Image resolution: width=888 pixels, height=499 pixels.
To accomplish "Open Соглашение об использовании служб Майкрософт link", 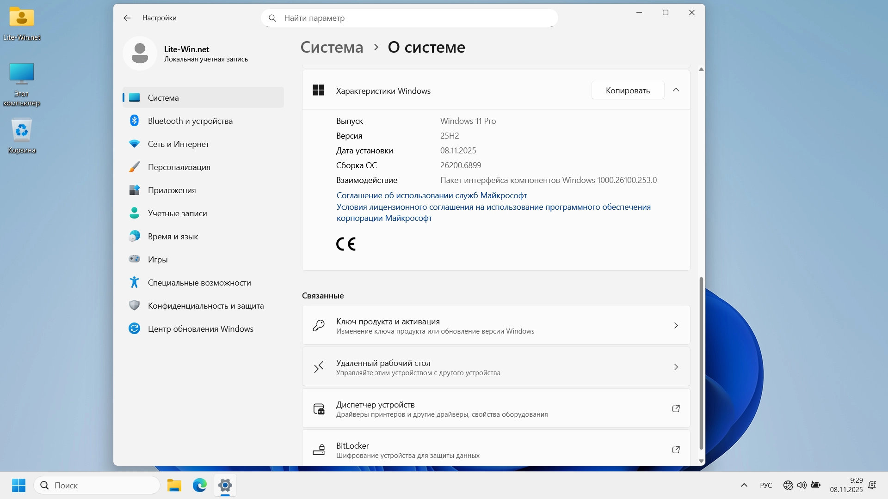I will [x=432, y=195].
